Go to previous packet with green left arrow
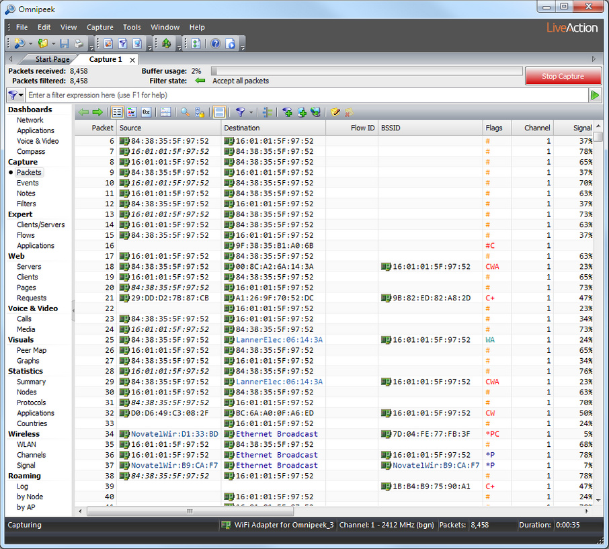 click(83, 113)
